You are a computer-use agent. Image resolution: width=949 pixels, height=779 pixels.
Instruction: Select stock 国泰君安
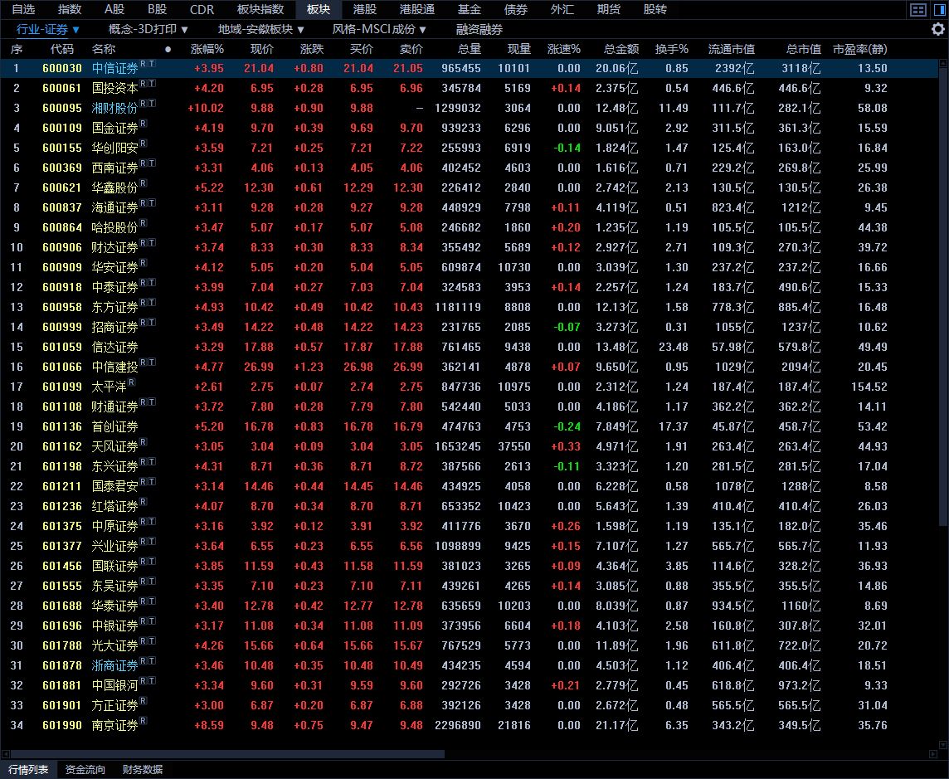click(115, 487)
